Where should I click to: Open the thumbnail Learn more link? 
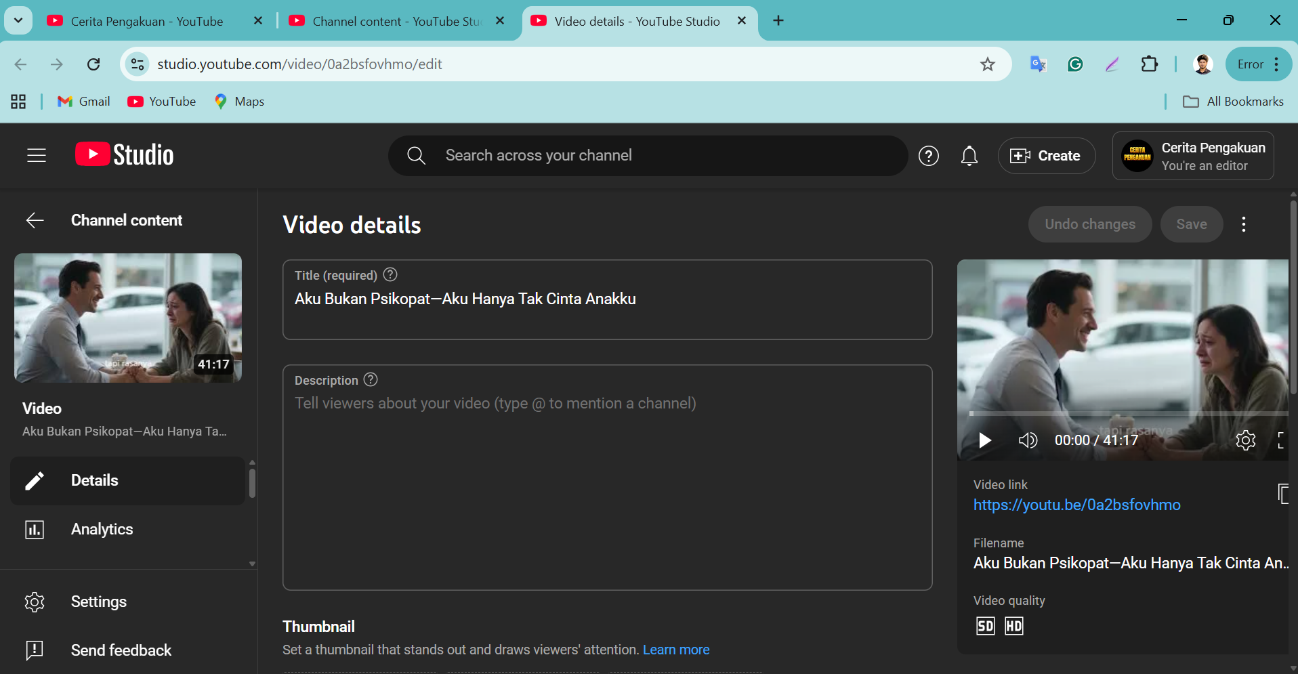[x=676, y=650]
